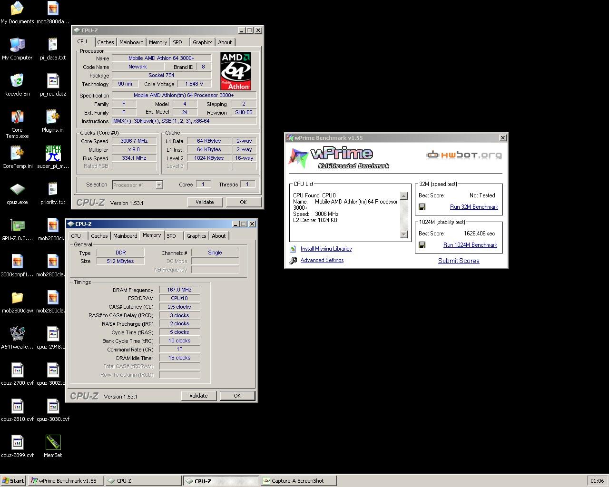The image size is (609, 487).
Task: Select cpuz-2899.cvf file icon
Action: click(x=17, y=442)
